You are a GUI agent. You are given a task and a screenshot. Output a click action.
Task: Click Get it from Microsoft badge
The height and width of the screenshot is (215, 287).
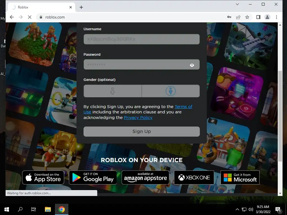[x=240, y=177]
